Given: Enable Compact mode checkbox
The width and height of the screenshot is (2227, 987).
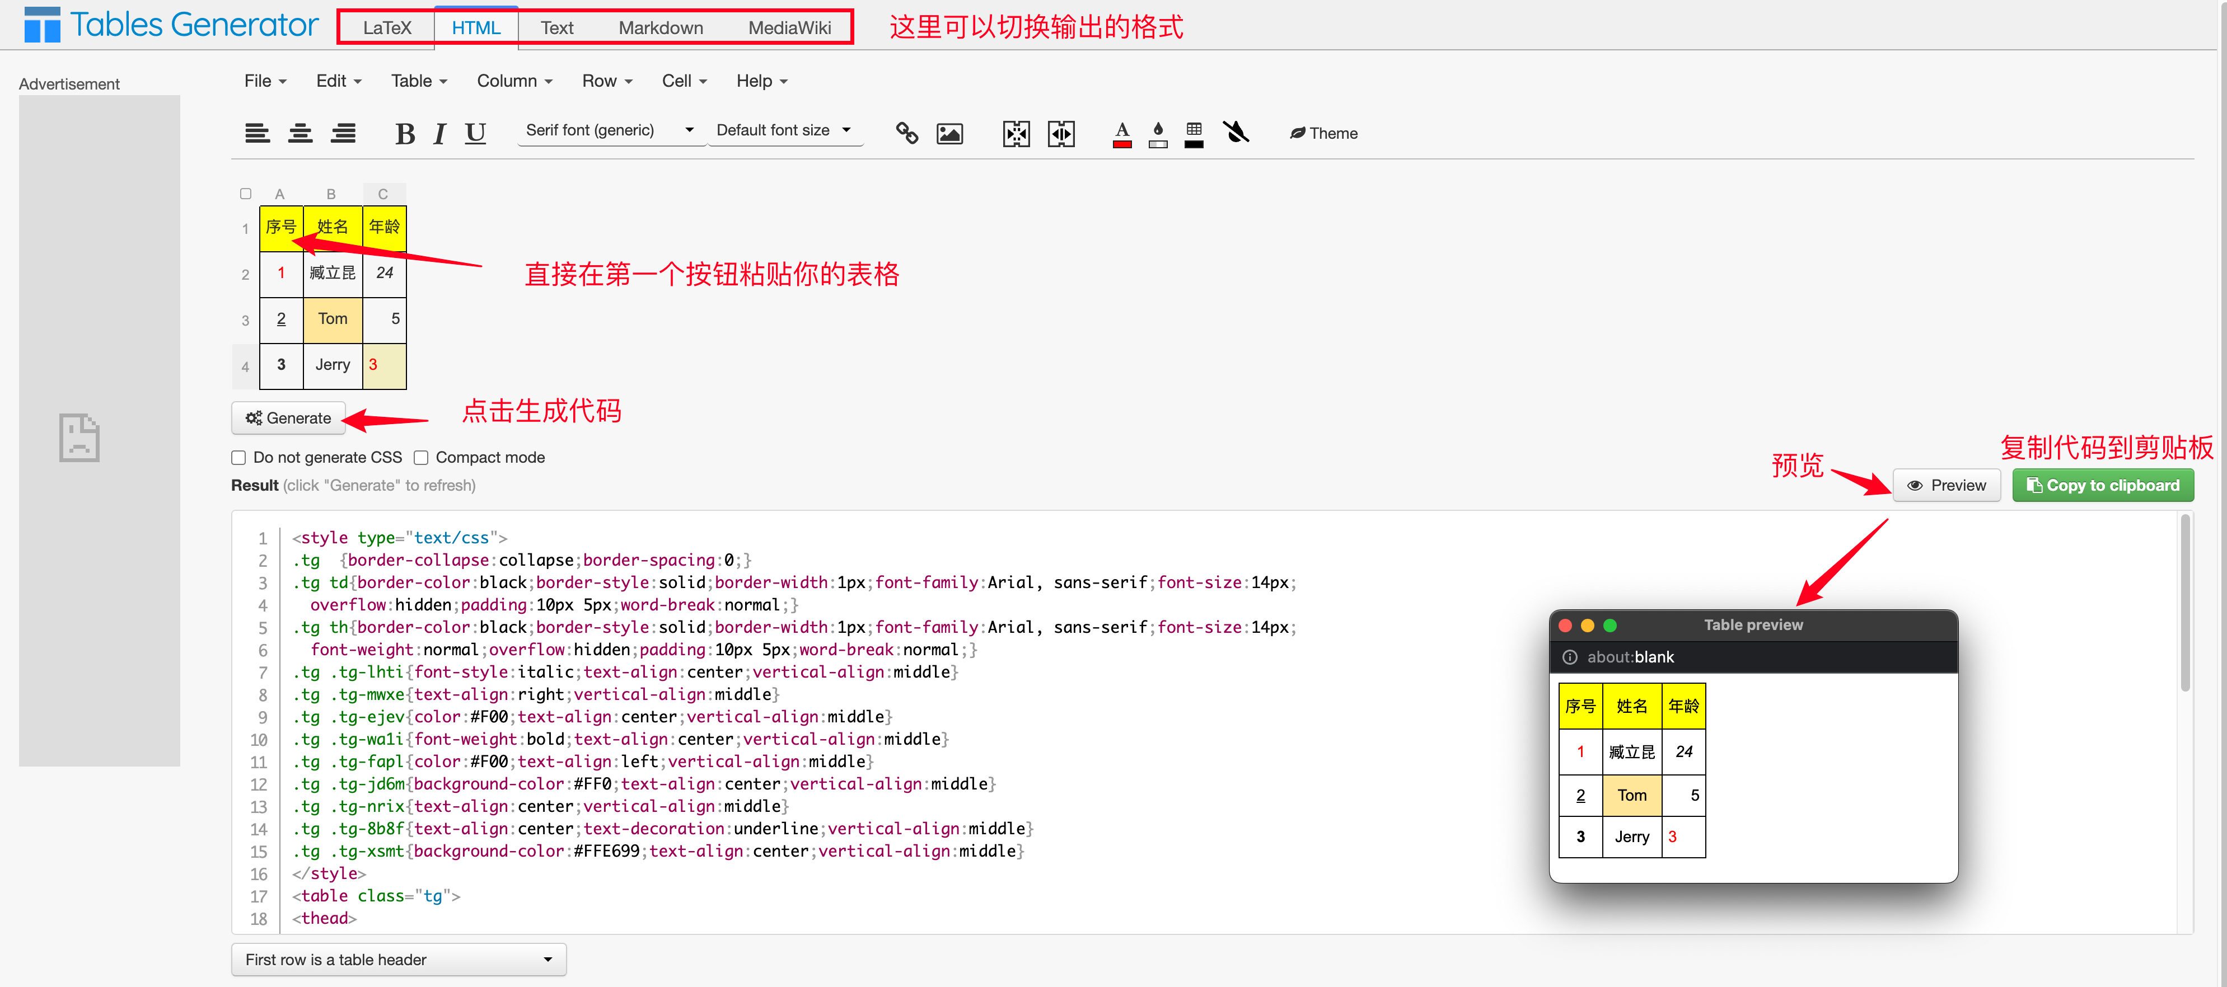Looking at the screenshot, I should pyautogui.click(x=421, y=457).
